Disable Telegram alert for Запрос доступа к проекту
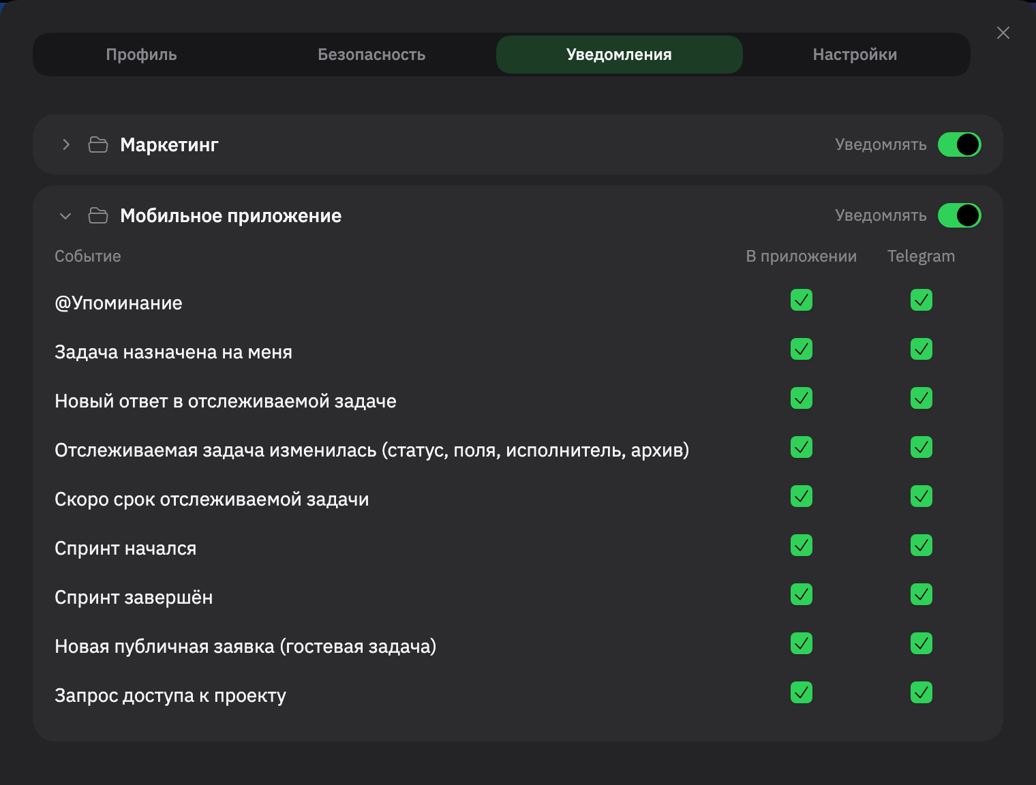1036x785 pixels. pos(921,692)
